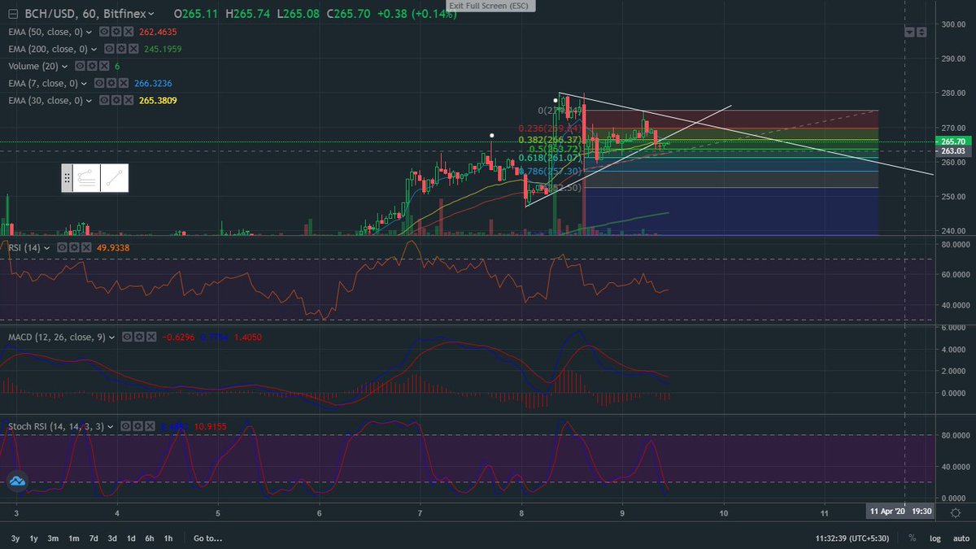Set chart range to 1y
Image resolution: width=976 pixels, height=549 pixels.
point(33,538)
